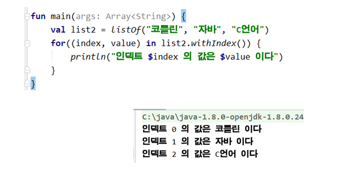This screenshot has width=350, height=196.
Task: Place cursor on the listOf function call
Action: coord(126,30)
